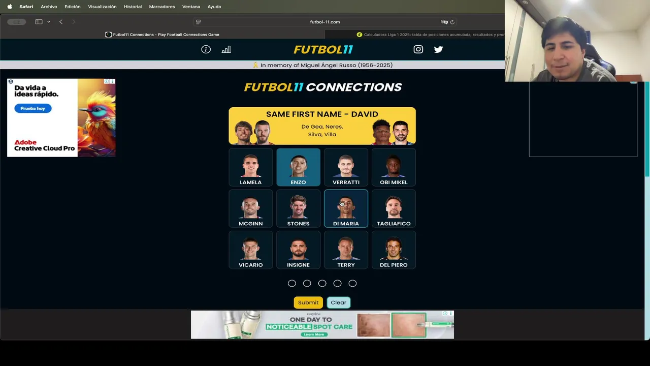
Task: Visit the Futbol11 Instagram icon
Action: tap(418, 49)
